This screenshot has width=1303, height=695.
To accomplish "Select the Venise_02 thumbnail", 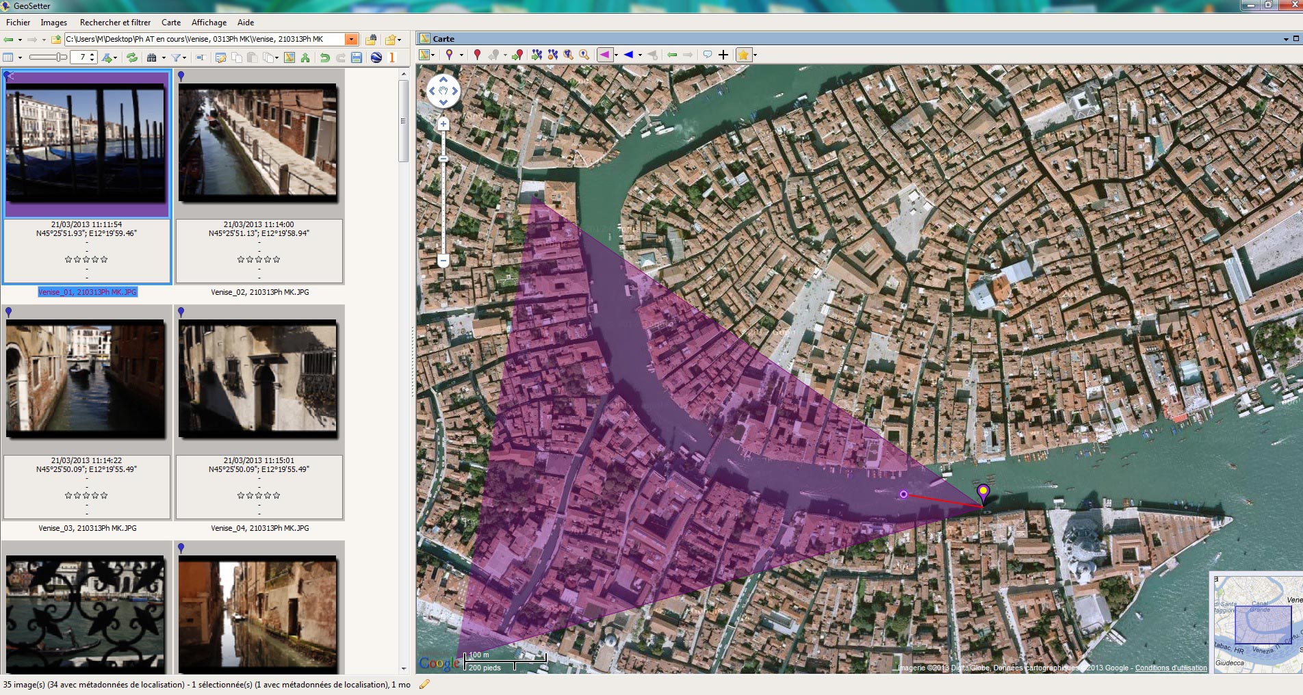I will [259, 142].
